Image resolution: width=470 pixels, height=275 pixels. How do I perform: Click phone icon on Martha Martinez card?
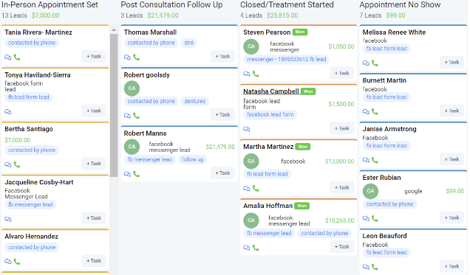(x=256, y=188)
